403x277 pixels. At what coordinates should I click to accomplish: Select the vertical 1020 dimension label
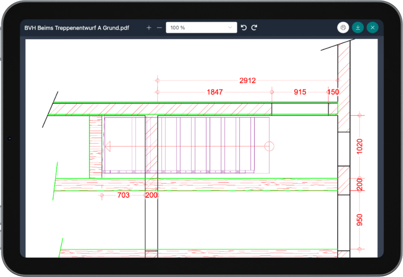tap(360, 146)
